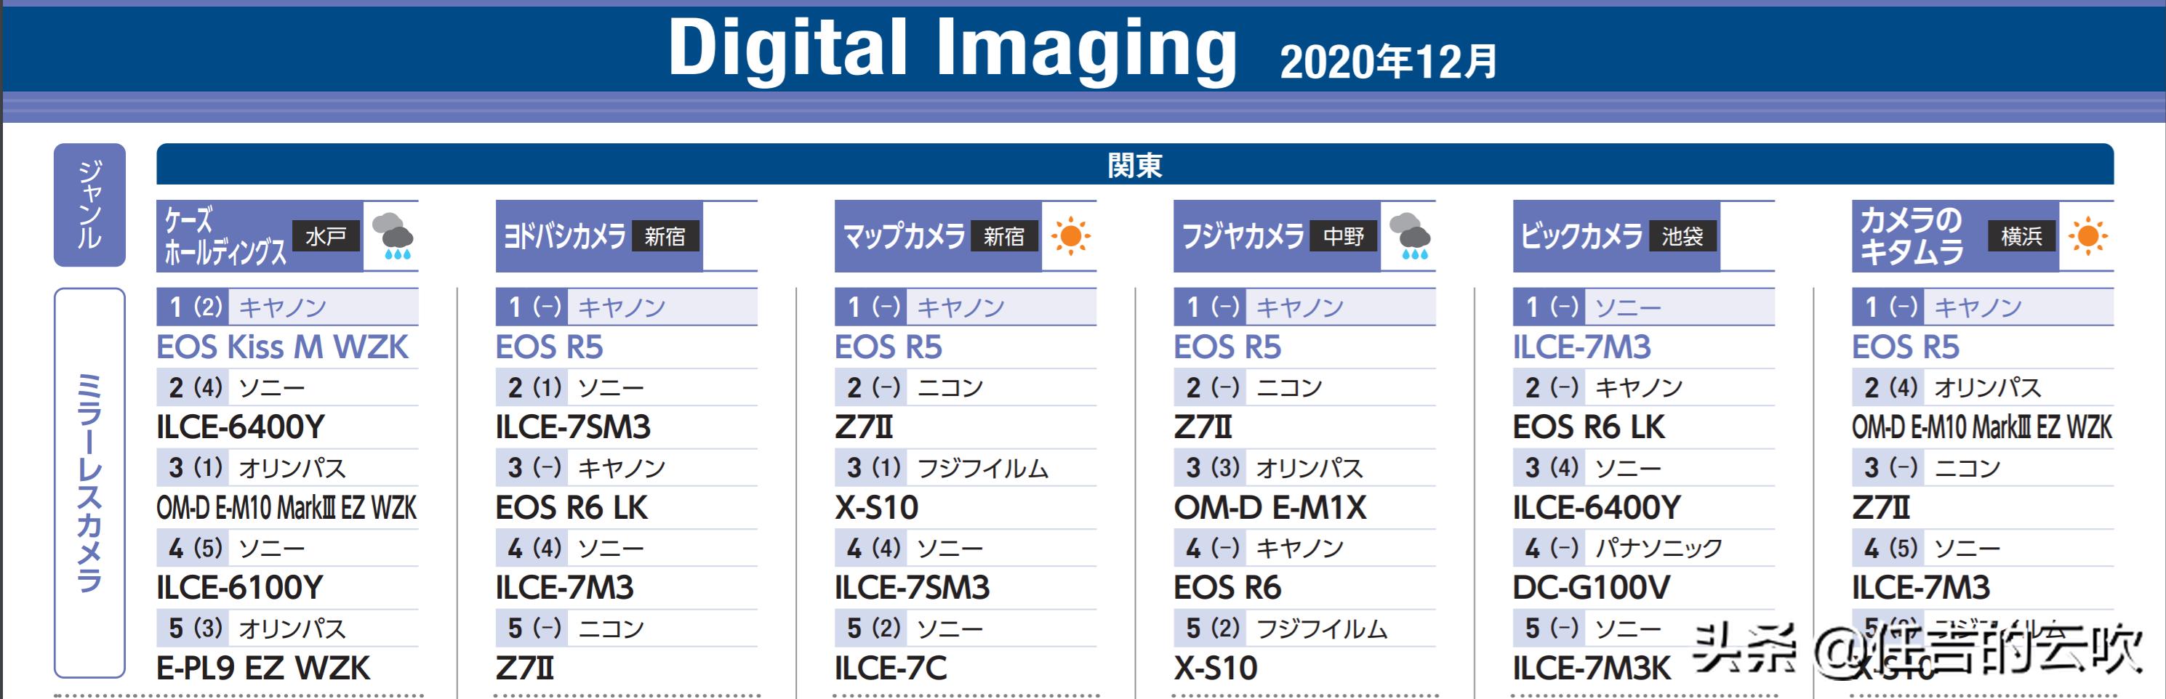Click the ケーズホールディングス store name
The width and height of the screenshot is (2166, 699).
click(225, 236)
